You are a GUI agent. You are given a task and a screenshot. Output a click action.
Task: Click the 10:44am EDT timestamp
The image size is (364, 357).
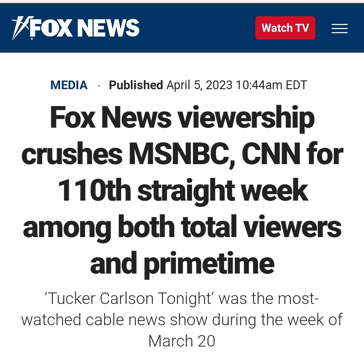coord(271,85)
